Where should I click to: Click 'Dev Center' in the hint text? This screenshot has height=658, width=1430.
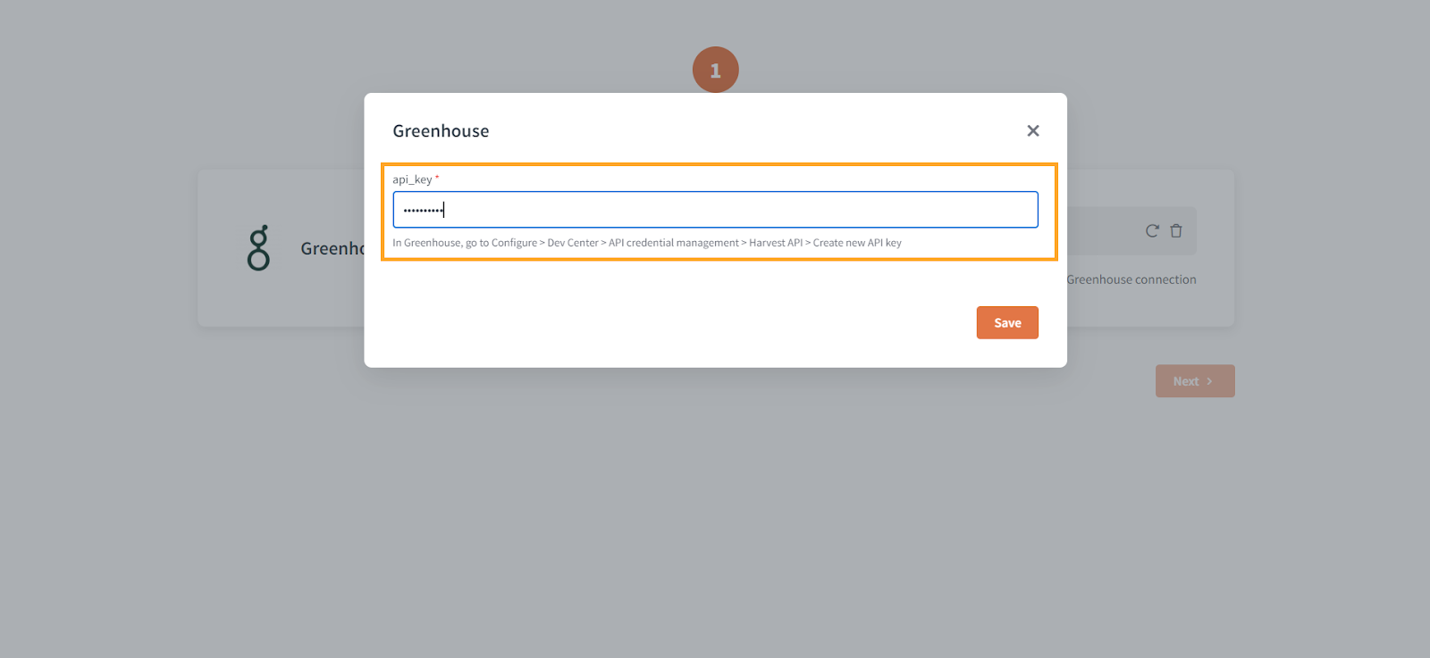tap(573, 243)
